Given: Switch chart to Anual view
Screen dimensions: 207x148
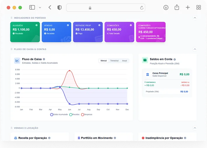Looking at the screenshot, I should (x=124, y=61).
